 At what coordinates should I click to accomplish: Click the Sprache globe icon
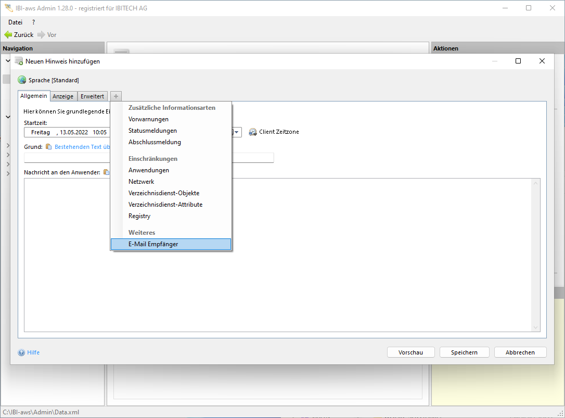(22, 80)
